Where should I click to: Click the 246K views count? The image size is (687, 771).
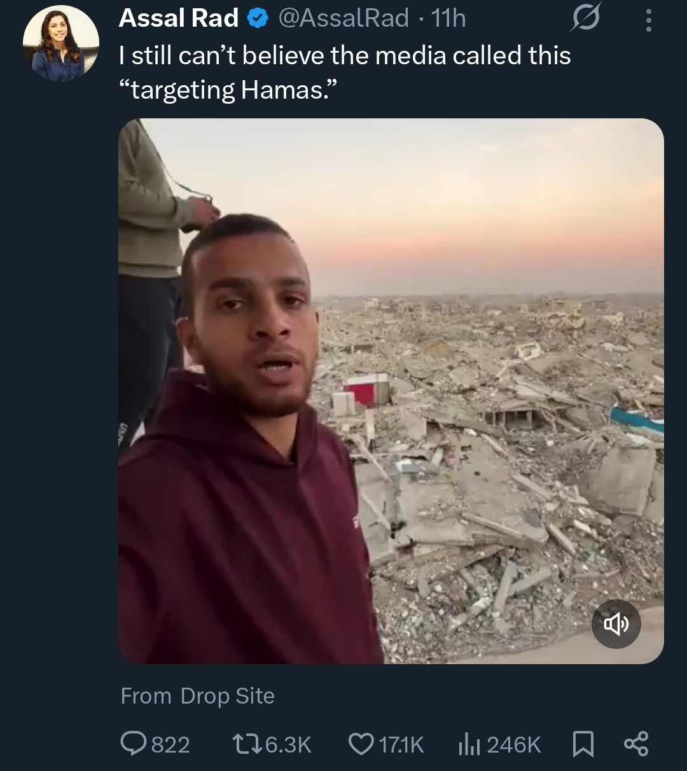point(513,744)
